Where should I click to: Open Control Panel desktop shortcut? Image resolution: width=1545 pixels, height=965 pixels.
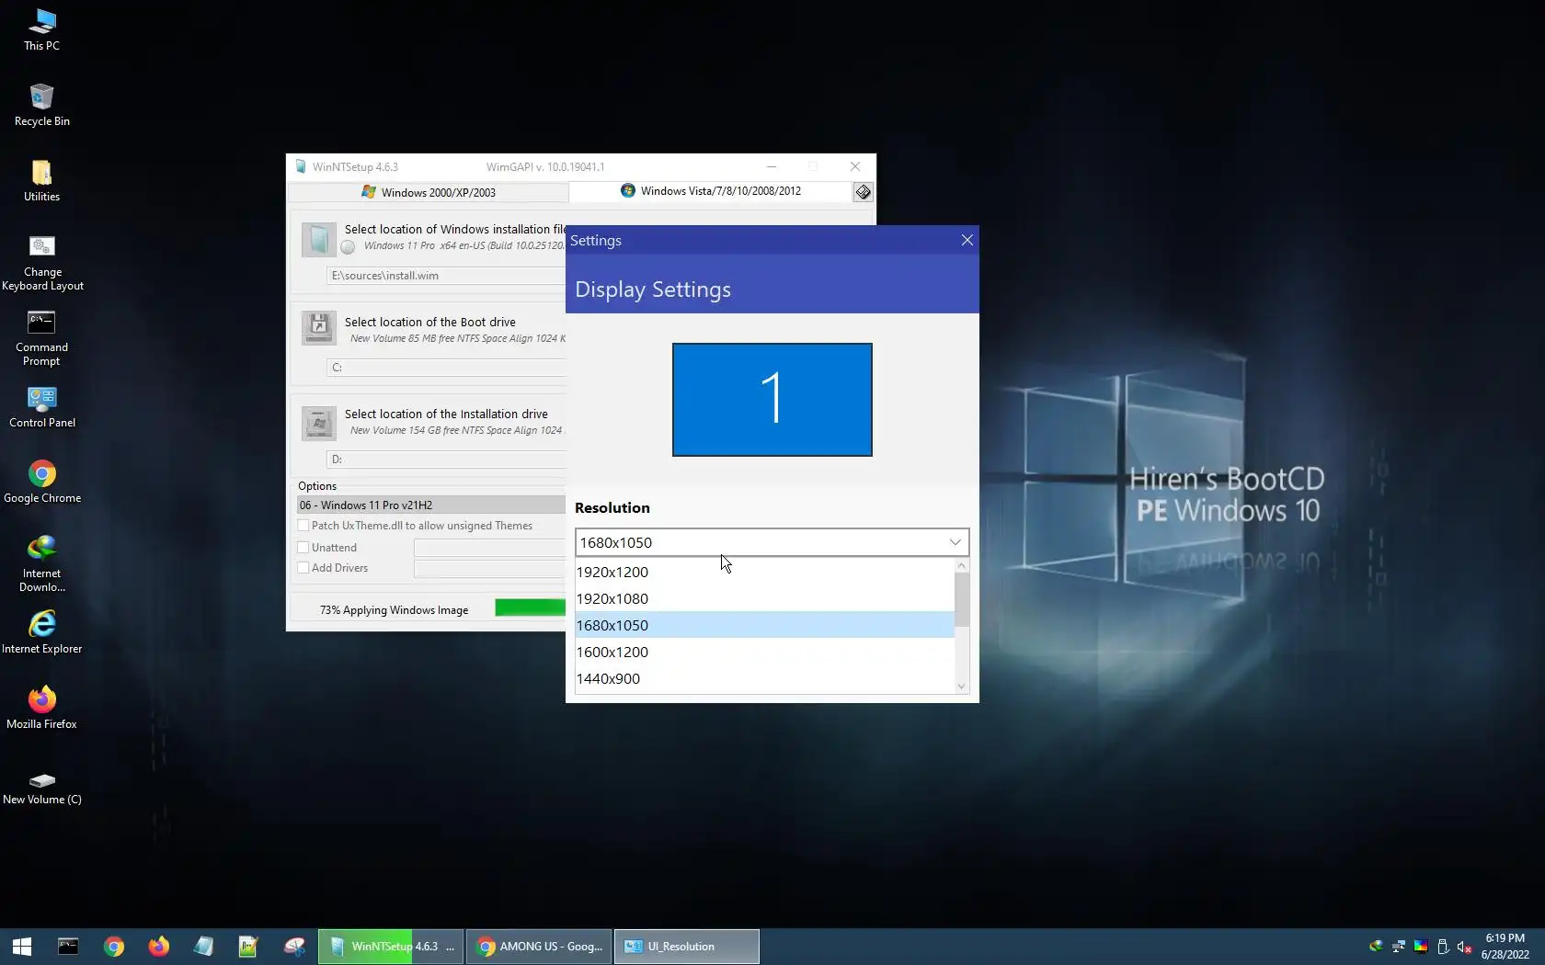[x=42, y=407]
